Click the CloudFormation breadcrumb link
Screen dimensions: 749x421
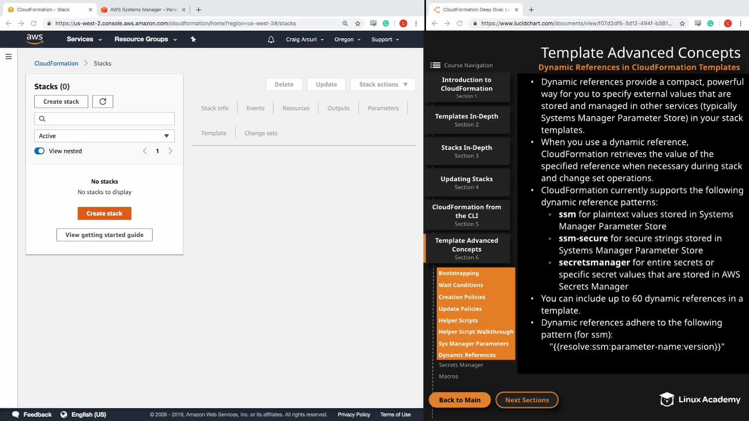(56, 63)
